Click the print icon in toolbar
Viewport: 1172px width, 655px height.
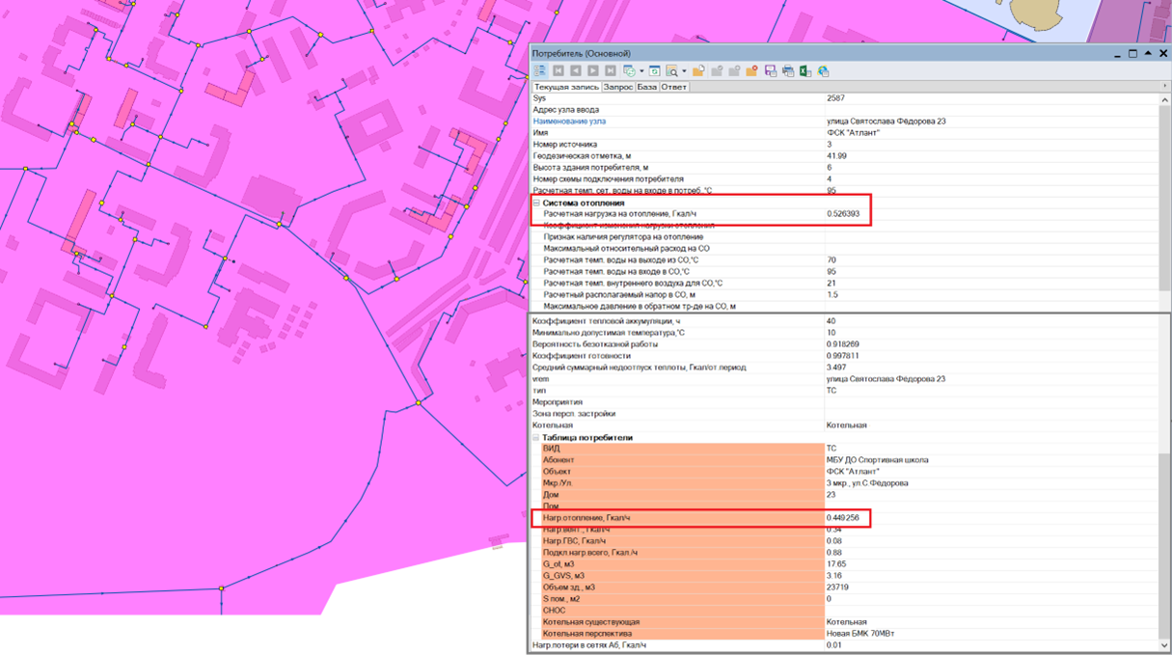pos(787,71)
